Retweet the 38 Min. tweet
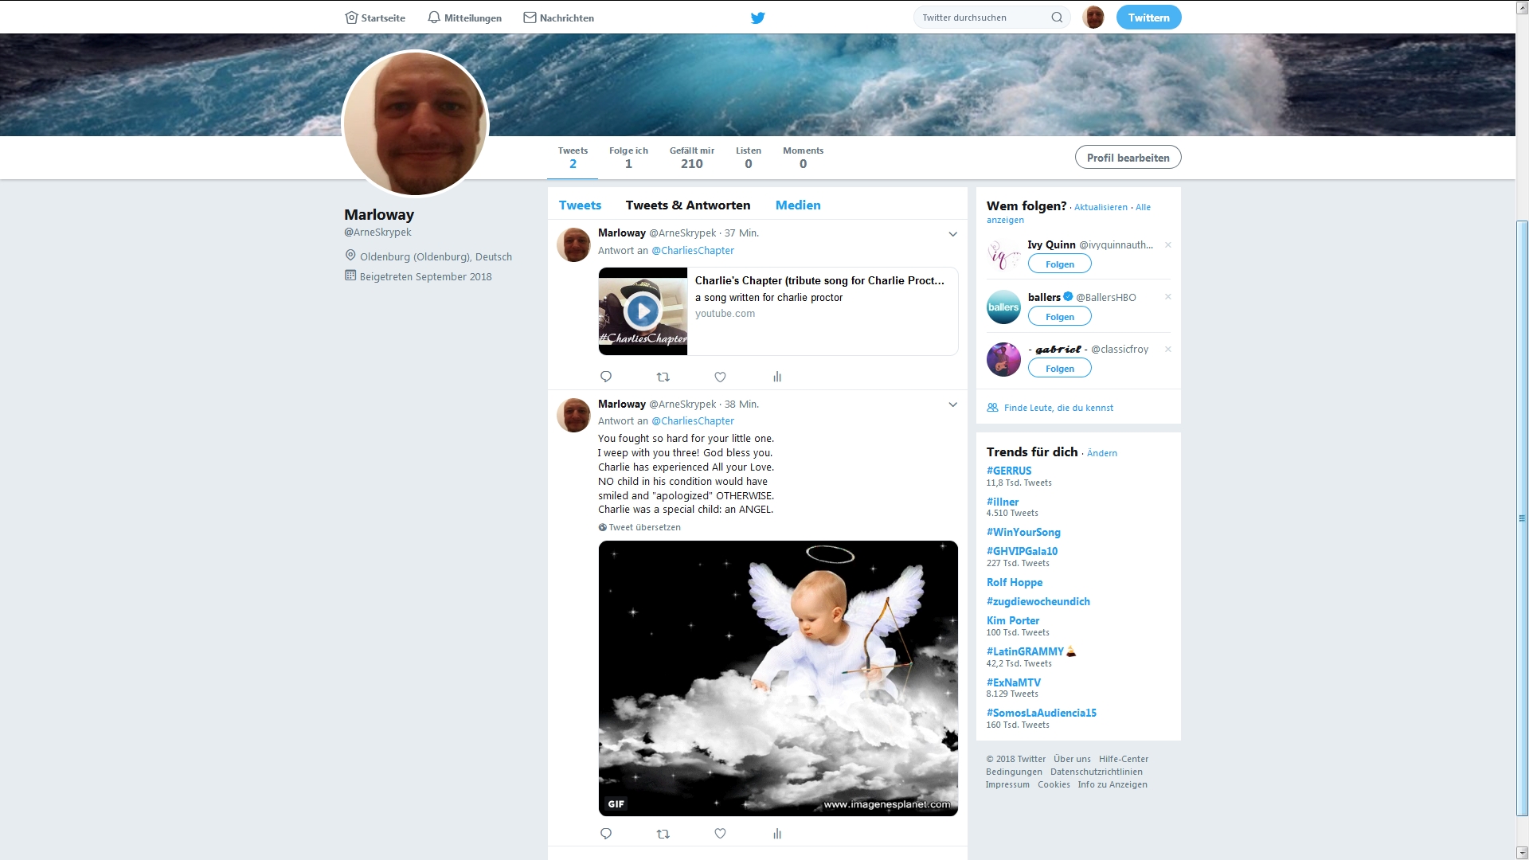Image resolution: width=1529 pixels, height=860 pixels. (x=663, y=834)
